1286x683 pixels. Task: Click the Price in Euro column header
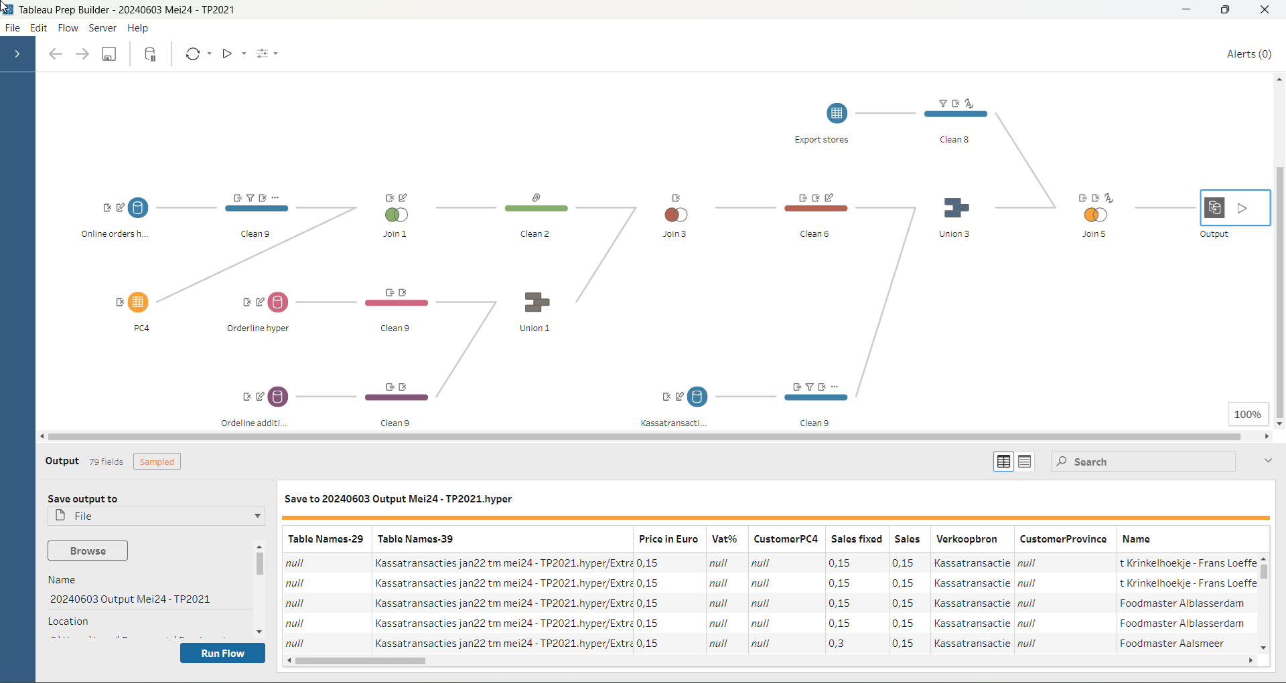668,539
